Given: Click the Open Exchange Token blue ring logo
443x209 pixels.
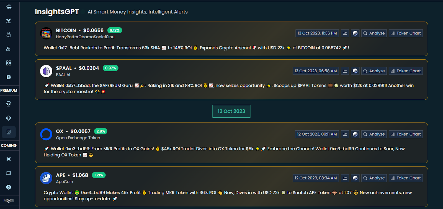Looking at the screenshot, I should click(x=46, y=134).
